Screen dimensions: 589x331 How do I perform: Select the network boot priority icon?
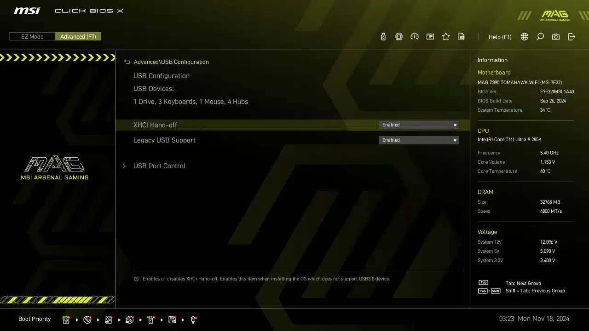[x=193, y=320]
